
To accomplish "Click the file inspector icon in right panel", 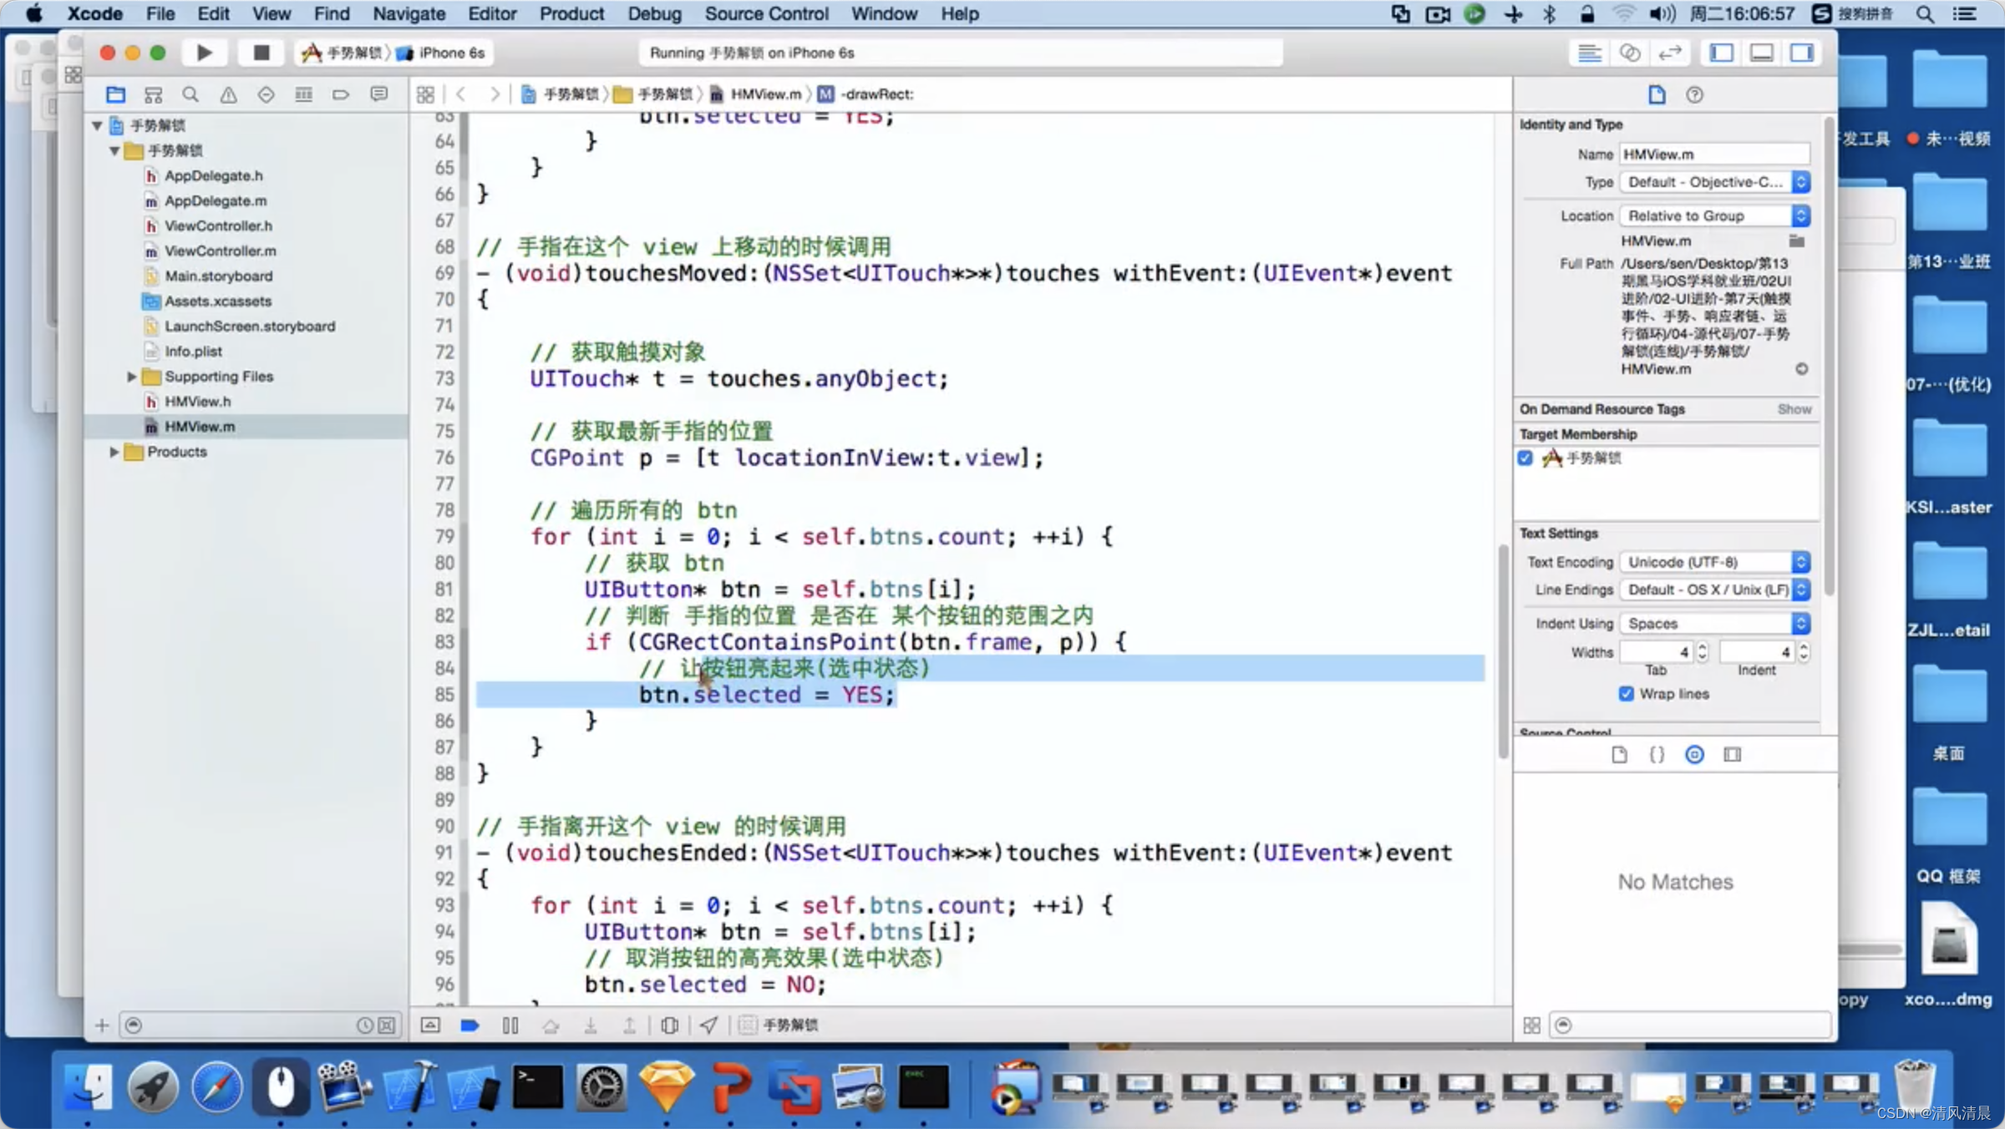I will tap(1657, 94).
